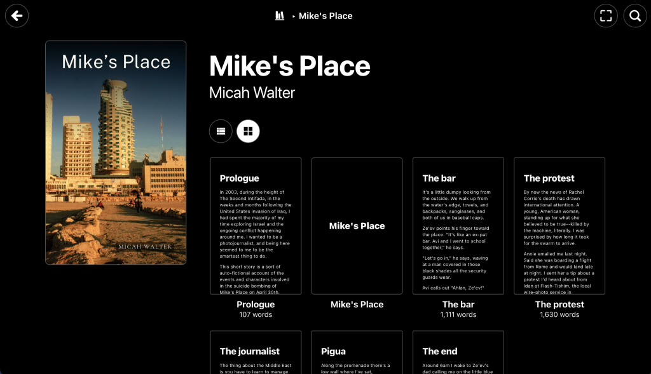Open The journalist chapter card
Image resolution: width=651 pixels, height=374 pixels.
(256, 352)
